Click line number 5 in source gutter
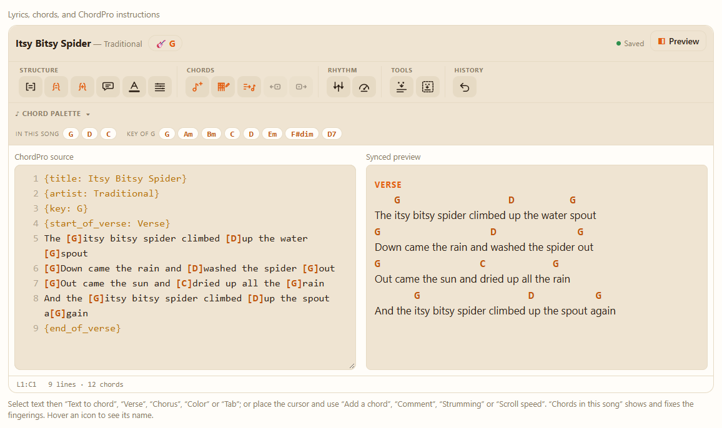The width and height of the screenshot is (722, 428). click(x=36, y=238)
